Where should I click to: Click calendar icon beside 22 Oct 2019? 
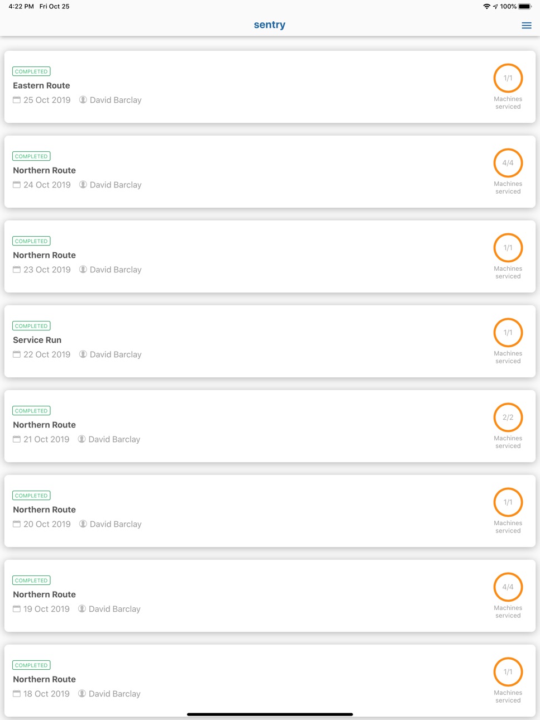coord(17,354)
